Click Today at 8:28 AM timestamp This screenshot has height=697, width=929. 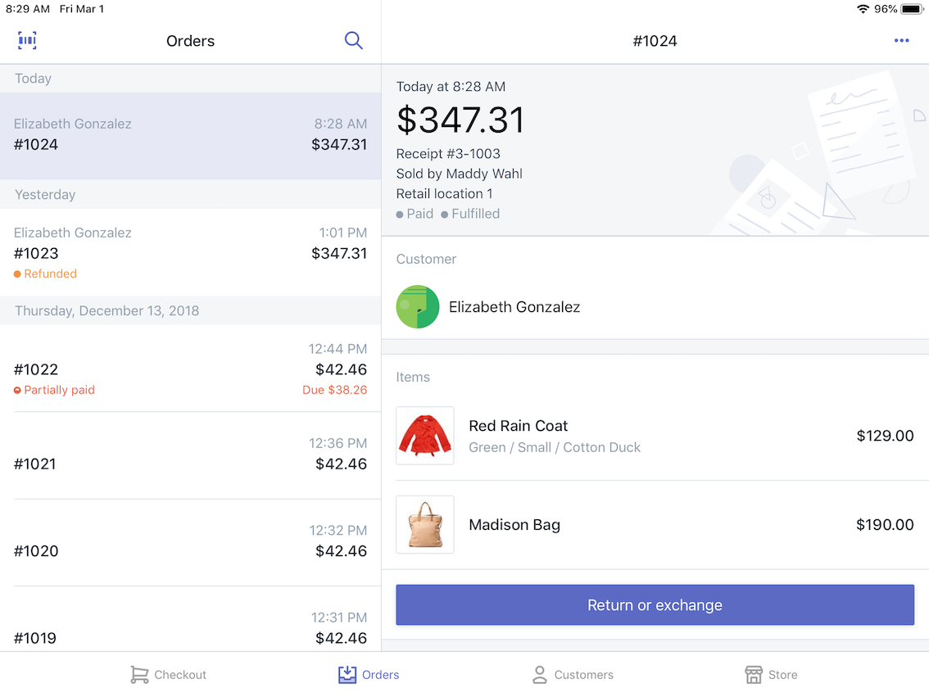click(451, 87)
